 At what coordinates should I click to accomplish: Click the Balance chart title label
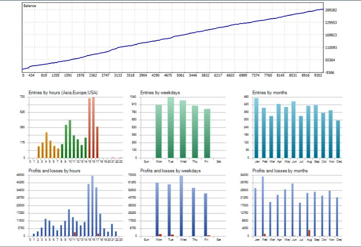29,6
